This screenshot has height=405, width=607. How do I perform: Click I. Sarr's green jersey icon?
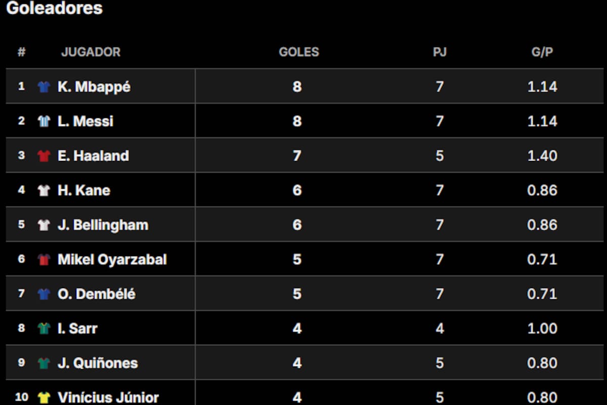pyautogui.click(x=44, y=329)
